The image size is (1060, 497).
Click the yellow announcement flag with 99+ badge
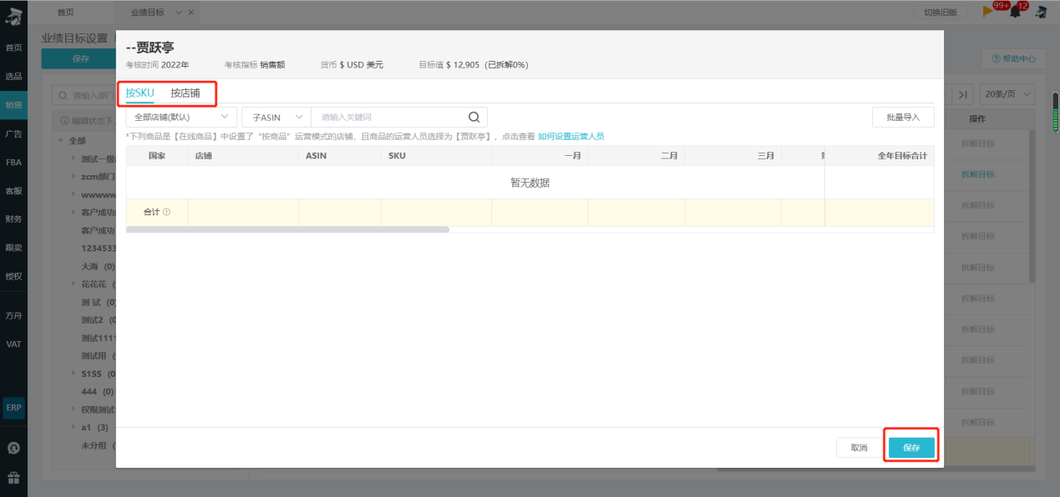point(986,11)
